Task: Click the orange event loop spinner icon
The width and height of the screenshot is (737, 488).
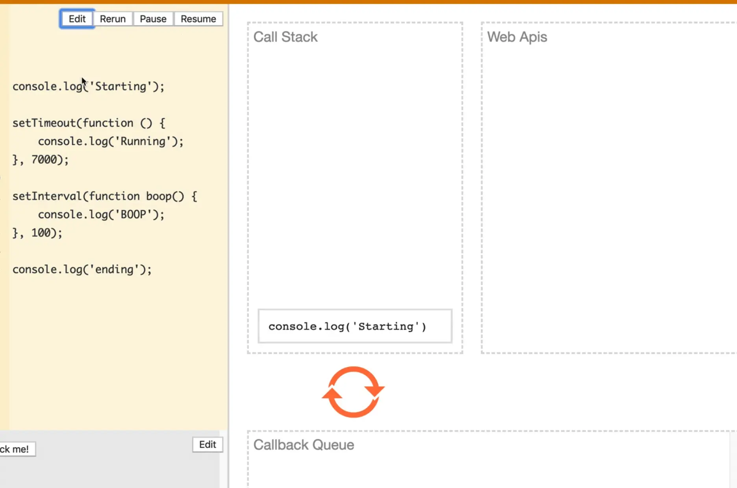Action: pyautogui.click(x=353, y=392)
